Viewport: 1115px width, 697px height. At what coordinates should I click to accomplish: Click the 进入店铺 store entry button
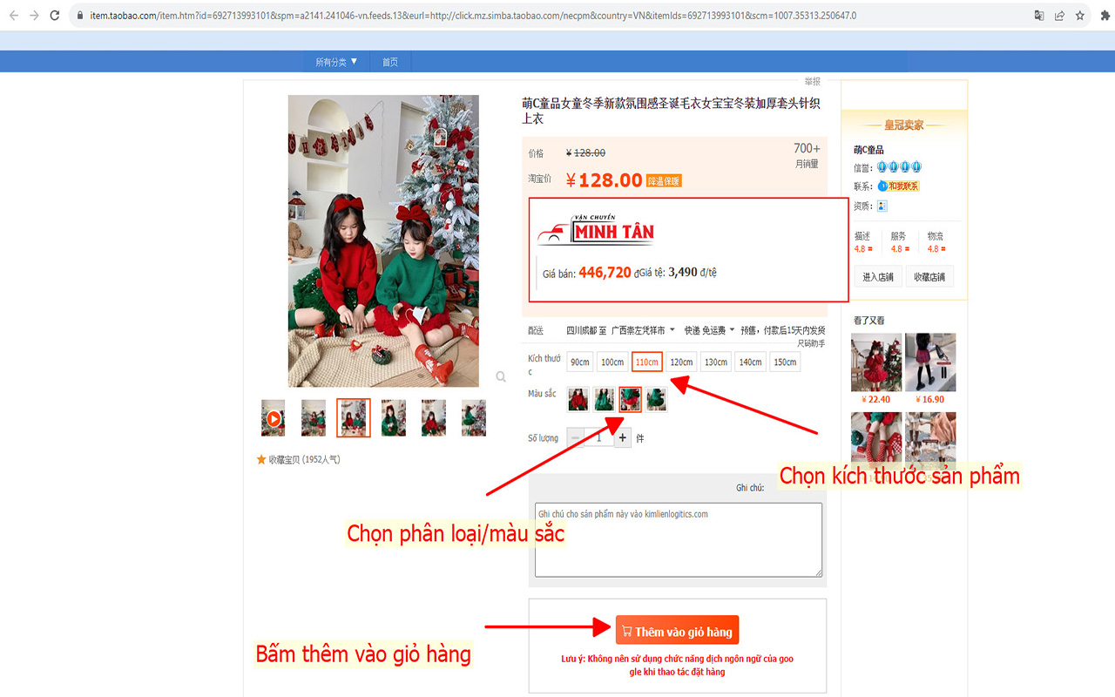point(877,276)
